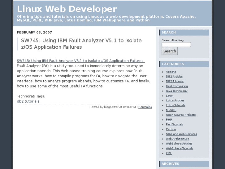
Task: Open the SW745 Fault Analyzer article link
Action: 81,61
